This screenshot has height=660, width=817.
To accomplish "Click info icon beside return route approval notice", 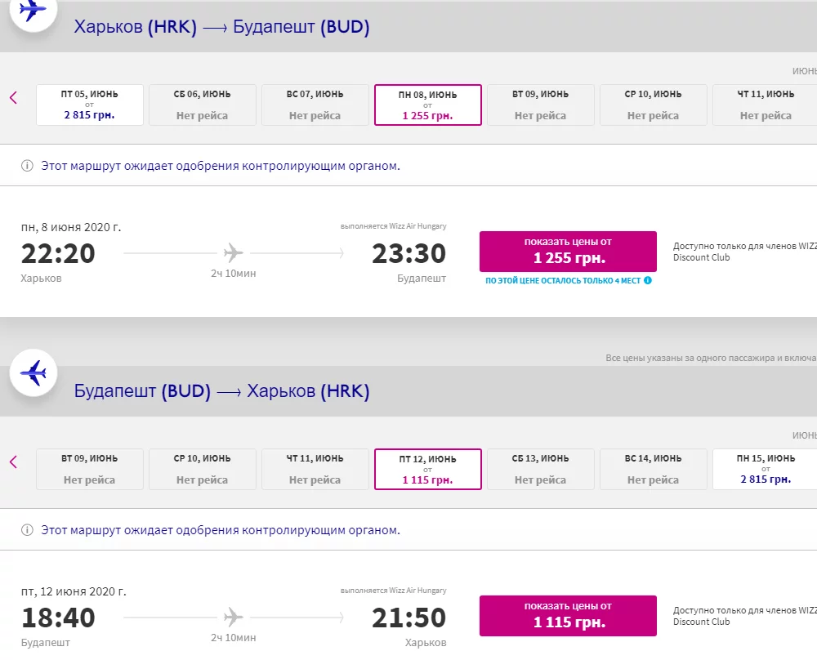I will click(27, 530).
